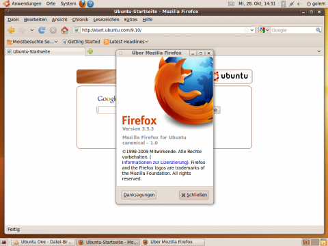This screenshot has width=328, height=246.
Task: Open the Orte menu in top panel
Action: tap(51, 3)
